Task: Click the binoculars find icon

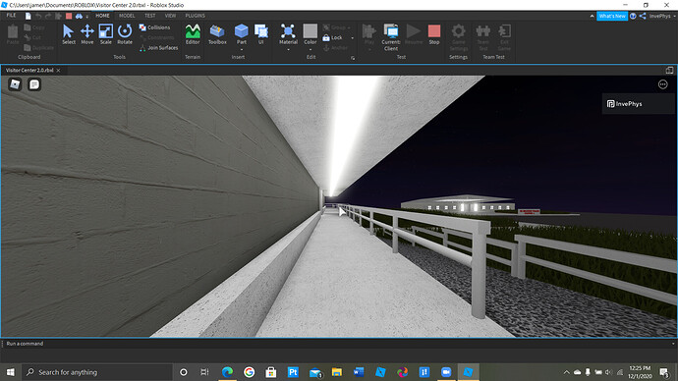Action: 79,16
